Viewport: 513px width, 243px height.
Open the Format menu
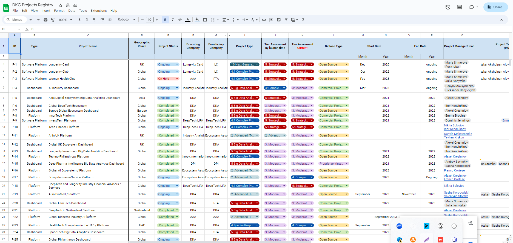59,11
